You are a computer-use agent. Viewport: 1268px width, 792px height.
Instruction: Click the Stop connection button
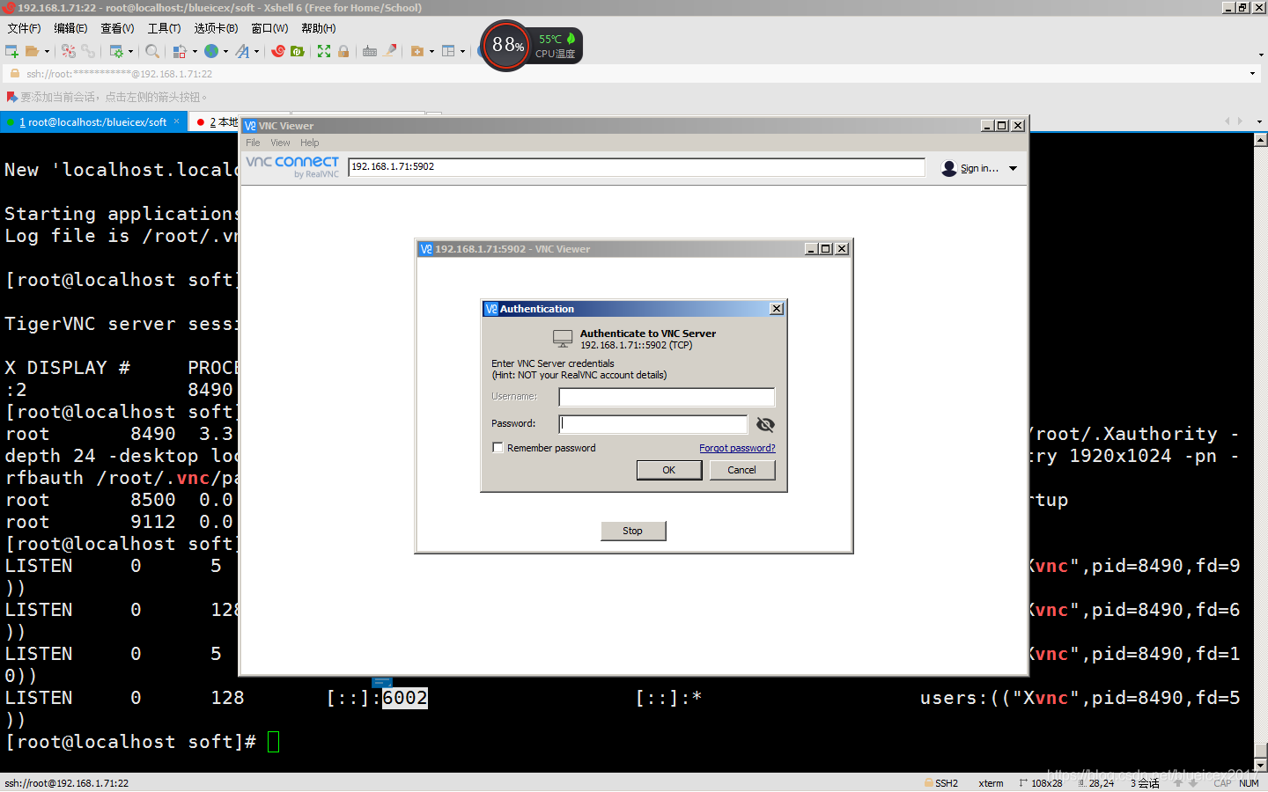[633, 531]
